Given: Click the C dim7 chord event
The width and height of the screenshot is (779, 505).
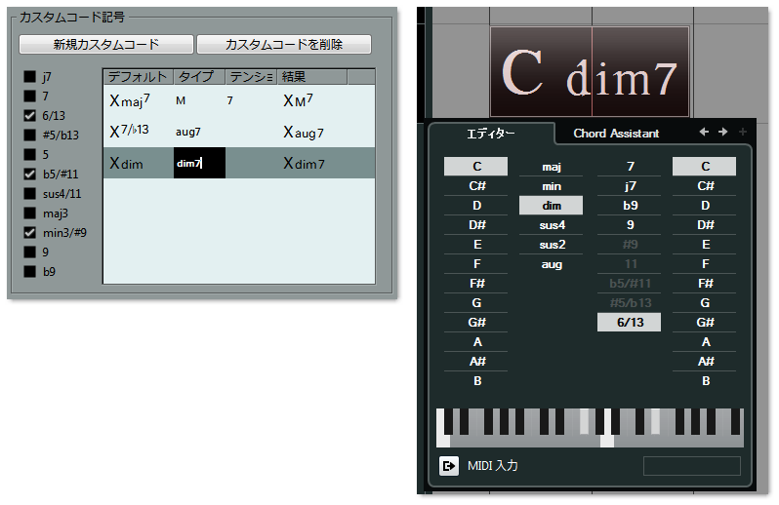Looking at the screenshot, I should tap(590, 72).
